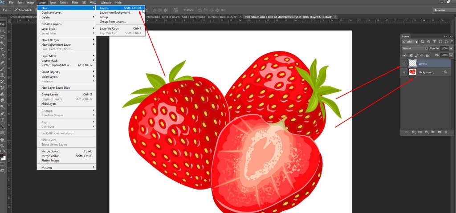Select the Brush tool

coord(3,68)
